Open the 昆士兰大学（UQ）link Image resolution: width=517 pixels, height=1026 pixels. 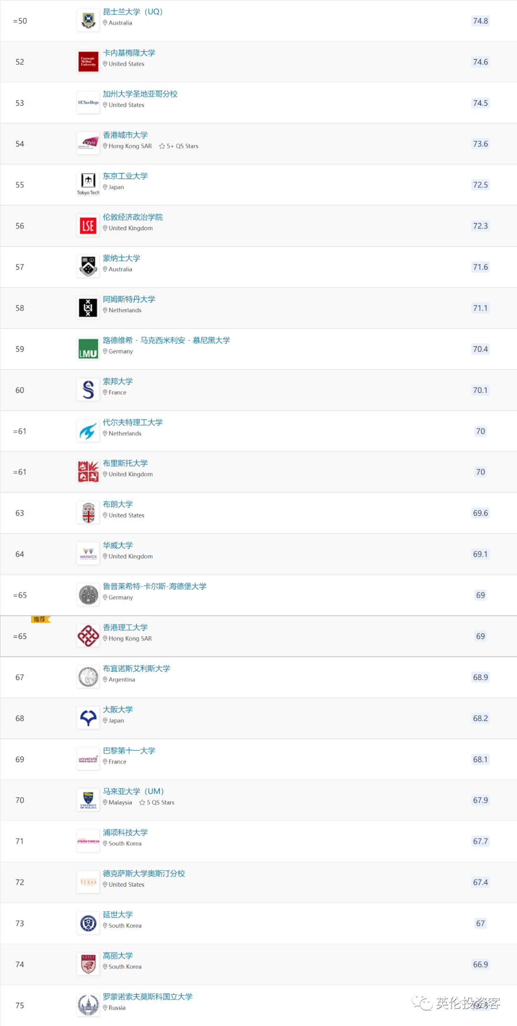pos(133,12)
